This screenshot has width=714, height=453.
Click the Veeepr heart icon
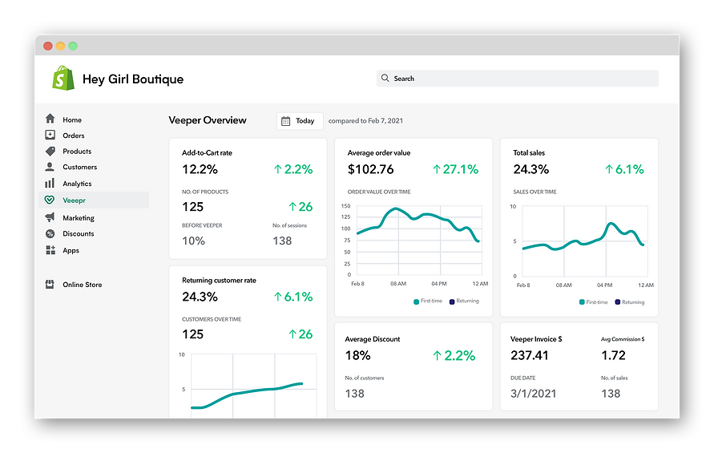(x=50, y=200)
